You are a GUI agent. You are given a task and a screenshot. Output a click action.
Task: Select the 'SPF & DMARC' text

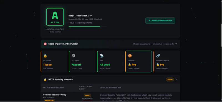(105, 69)
